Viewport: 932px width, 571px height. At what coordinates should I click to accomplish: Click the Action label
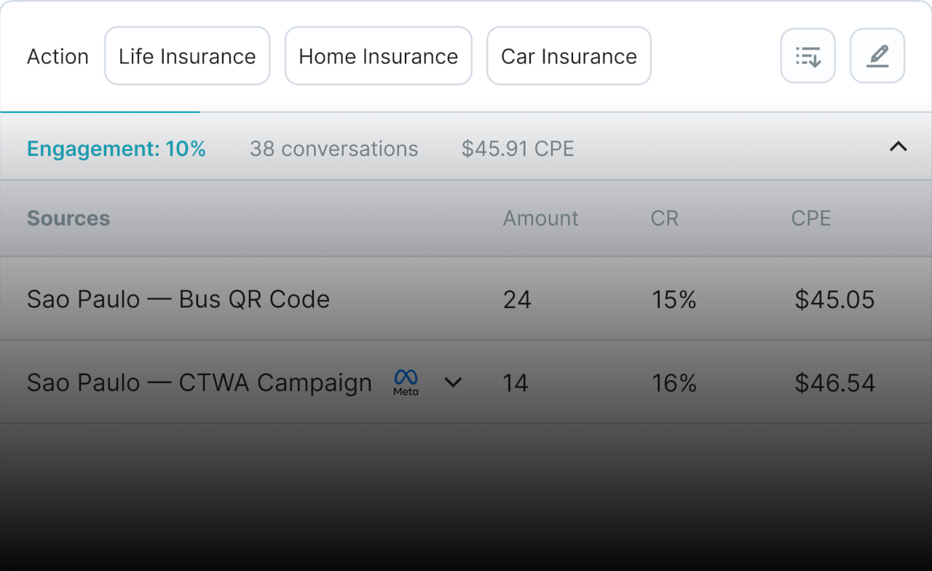58,57
